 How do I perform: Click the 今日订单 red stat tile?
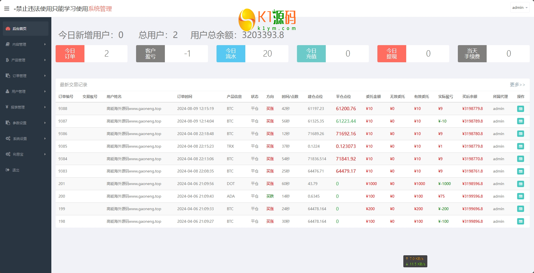click(x=70, y=54)
